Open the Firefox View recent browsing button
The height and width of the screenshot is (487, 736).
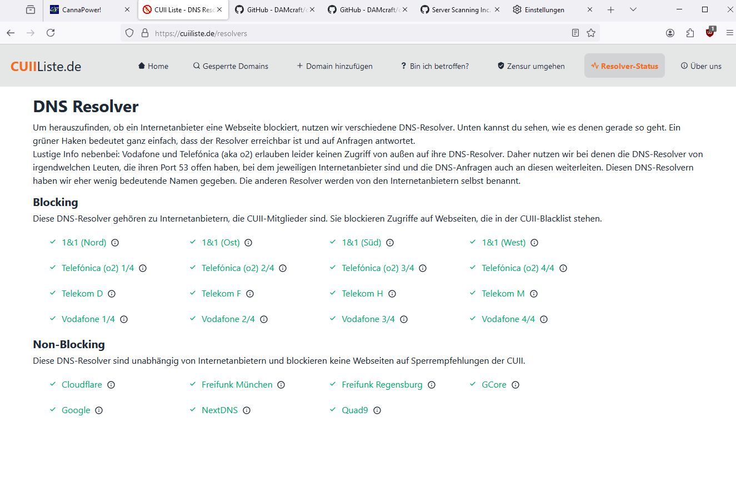pyautogui.click(x=31, y=9)
